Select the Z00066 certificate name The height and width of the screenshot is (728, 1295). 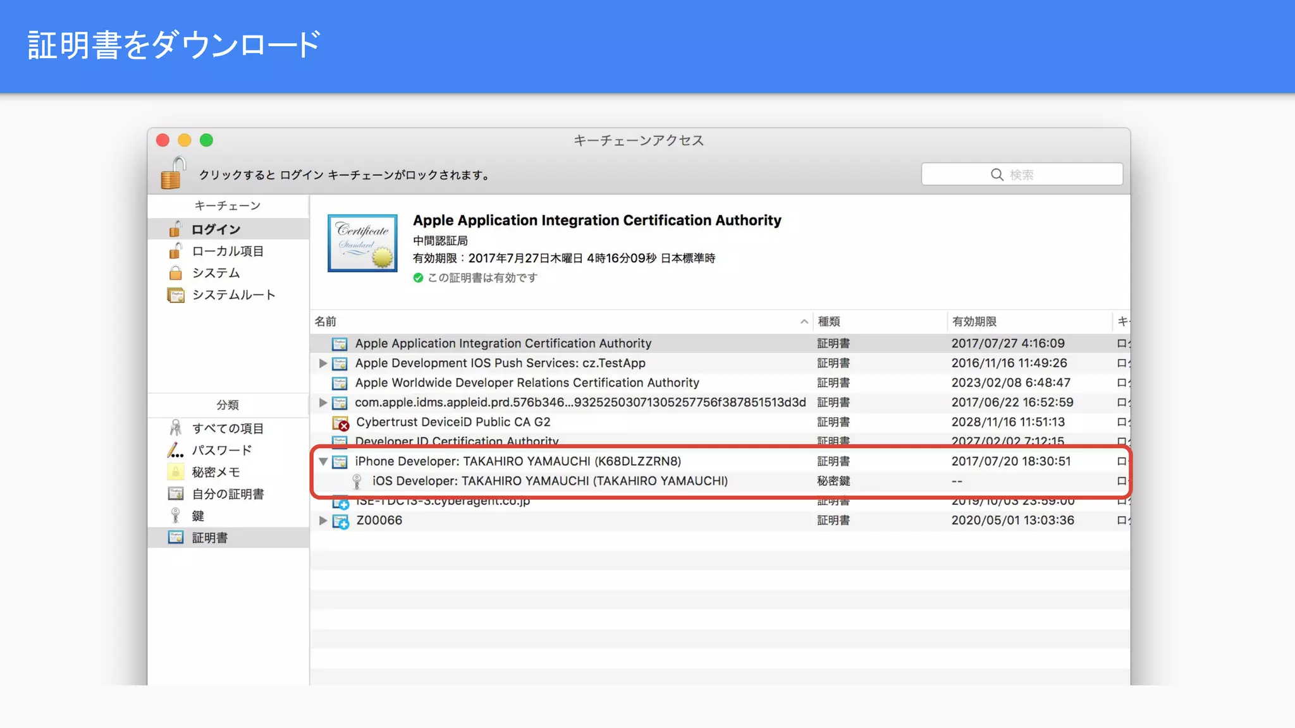click(x=379, y=521)
